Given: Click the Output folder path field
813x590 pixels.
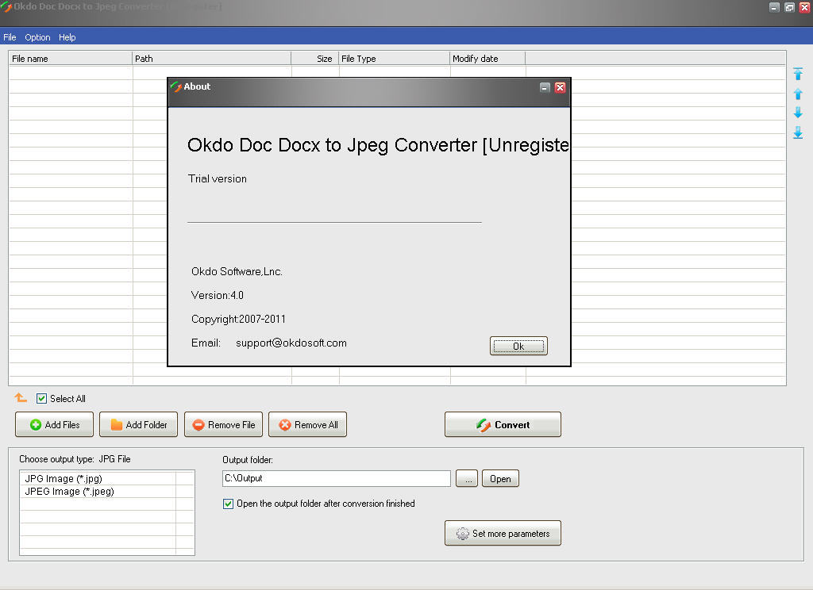Looking at the screenshot, I should click(x=336, y=478).
